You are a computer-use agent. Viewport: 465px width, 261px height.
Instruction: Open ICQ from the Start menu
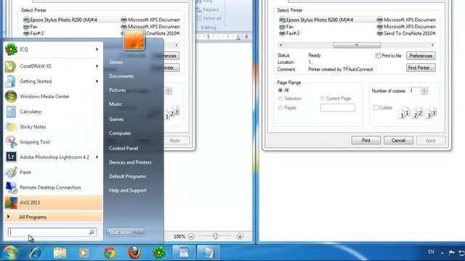(x=53, y=49)
